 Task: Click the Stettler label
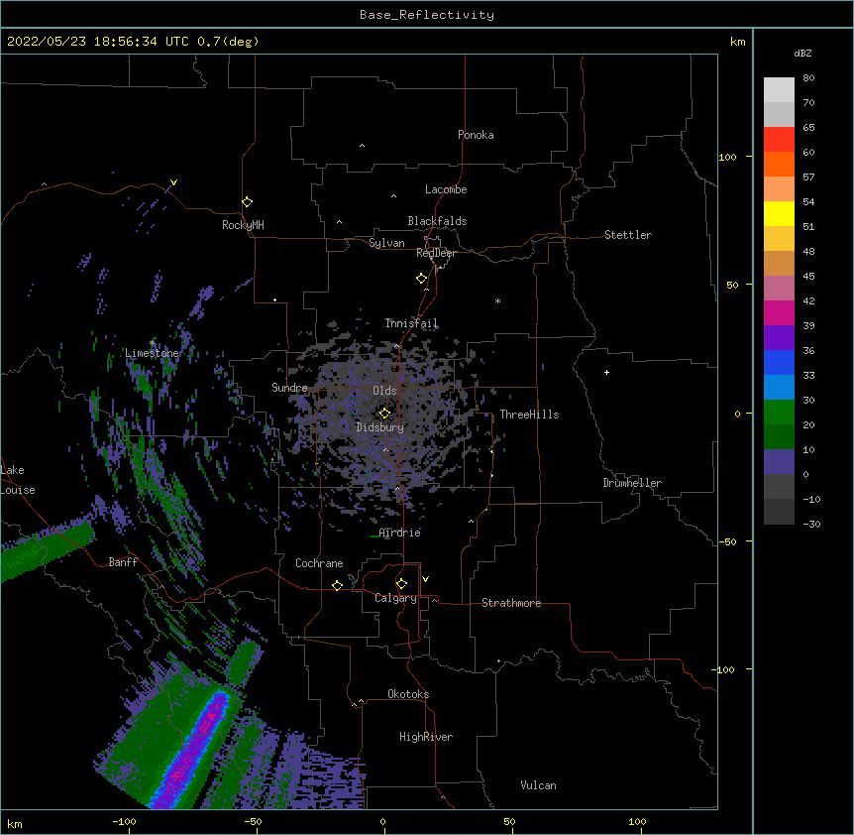627,235
